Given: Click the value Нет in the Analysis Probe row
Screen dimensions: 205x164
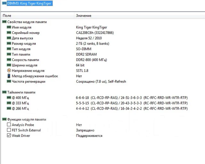Looking at the screenshot, I should (x=79, y=125).
